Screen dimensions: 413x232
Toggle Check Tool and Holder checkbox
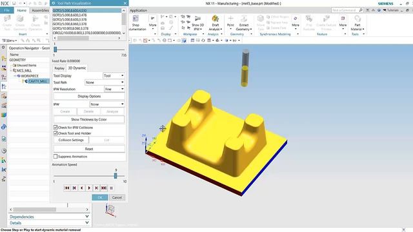[55, 133]
